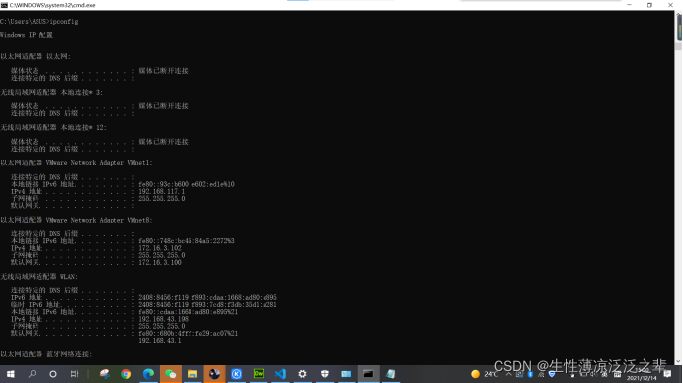
Task: Open Cortana circle icon
Action: pyautogui.click(x=53, y=374)
